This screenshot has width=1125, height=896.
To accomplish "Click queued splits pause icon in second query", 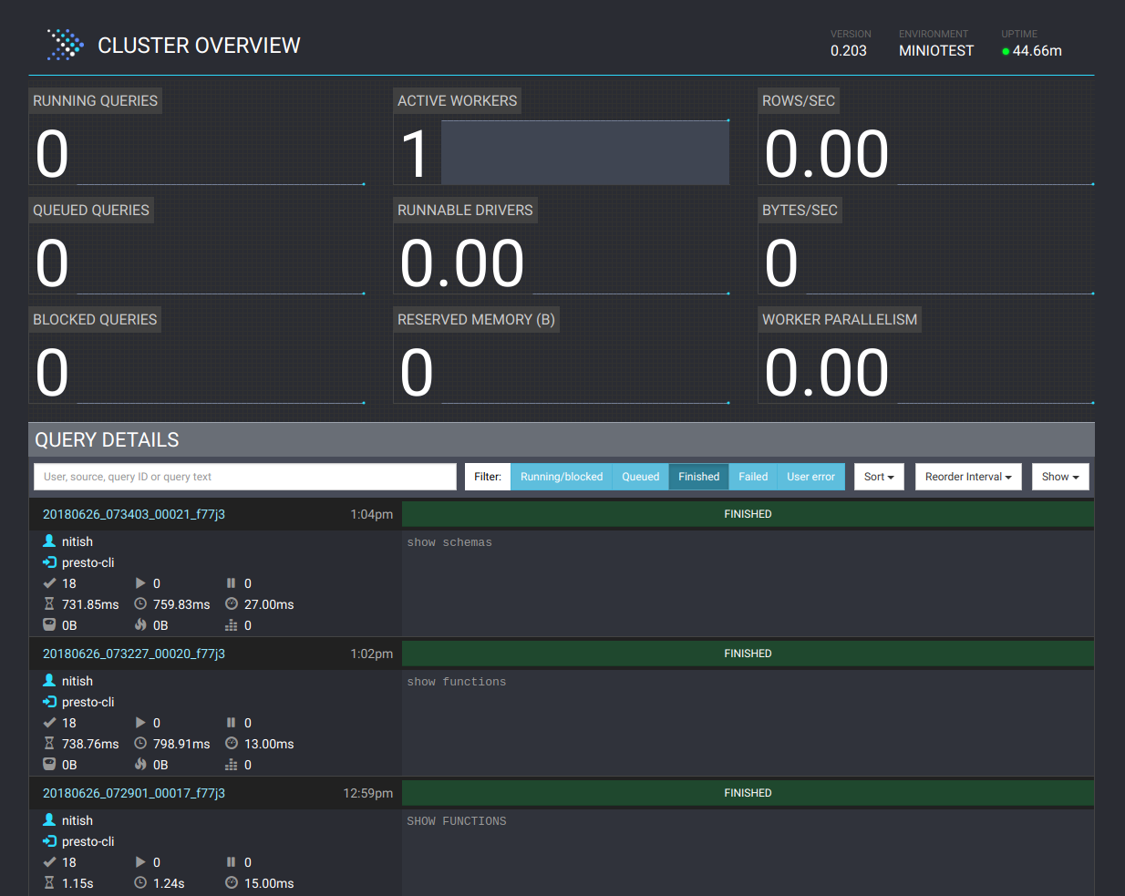I will coord(231,723).
